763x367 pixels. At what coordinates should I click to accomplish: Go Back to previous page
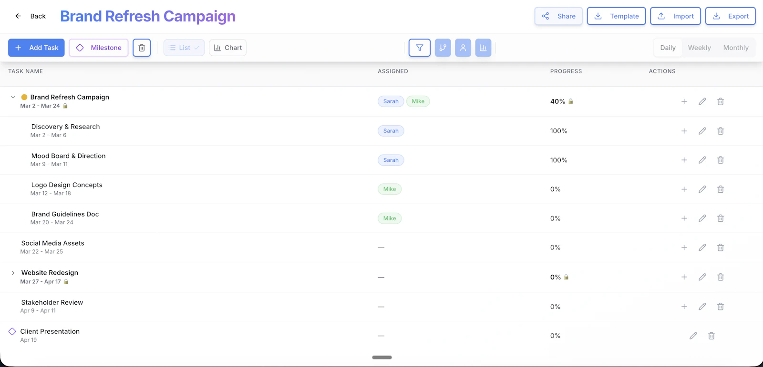point(31,16)
